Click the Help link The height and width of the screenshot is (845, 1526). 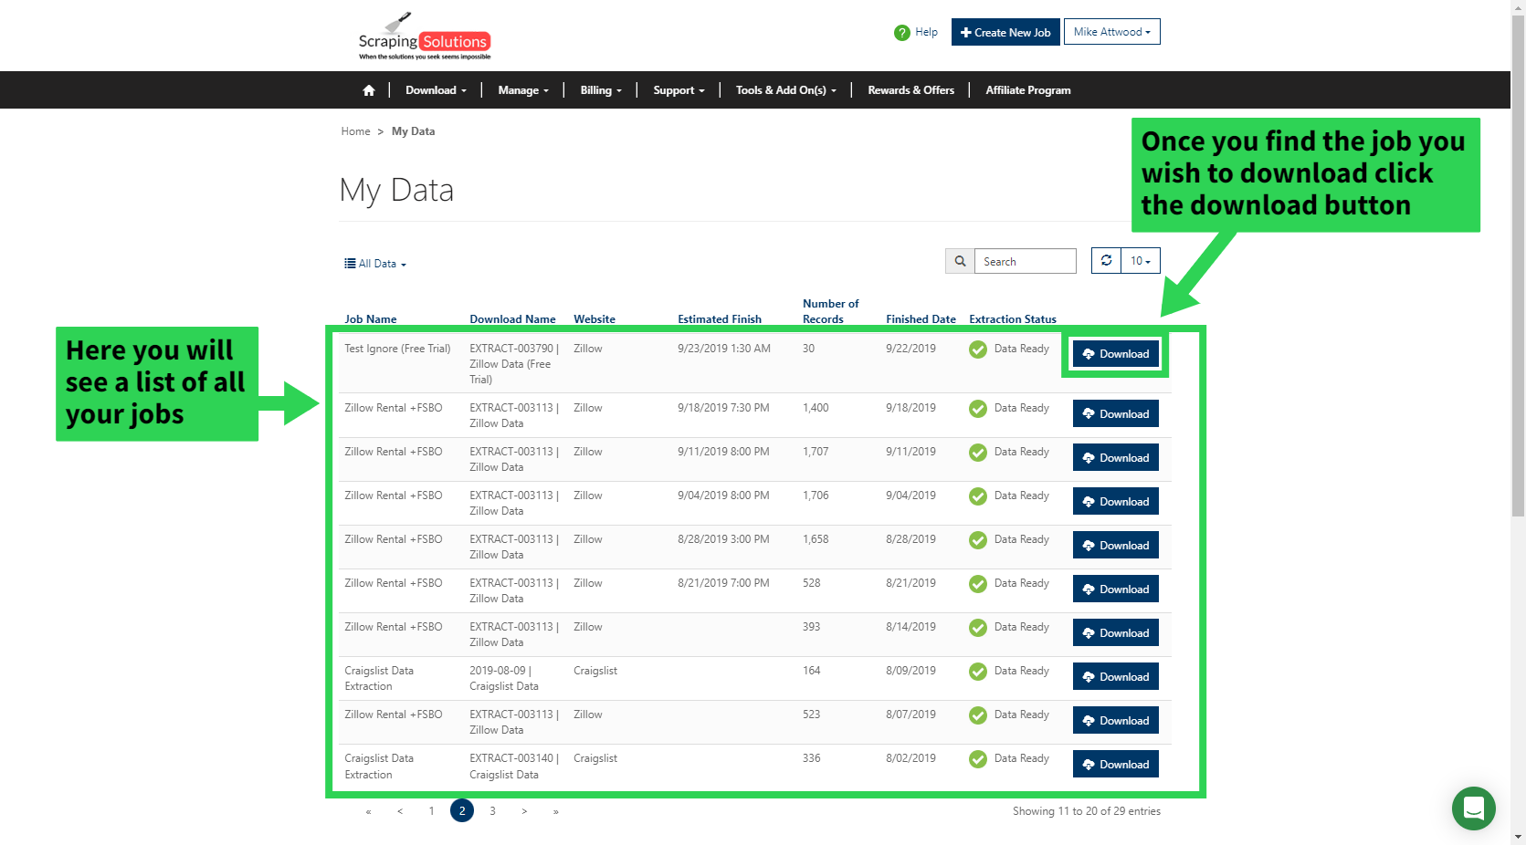(926, 32)
